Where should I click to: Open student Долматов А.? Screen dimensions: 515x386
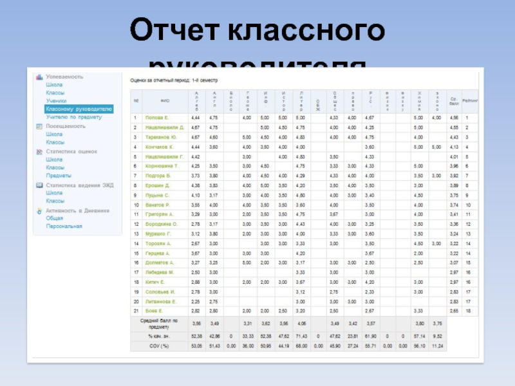pos(159,263)
